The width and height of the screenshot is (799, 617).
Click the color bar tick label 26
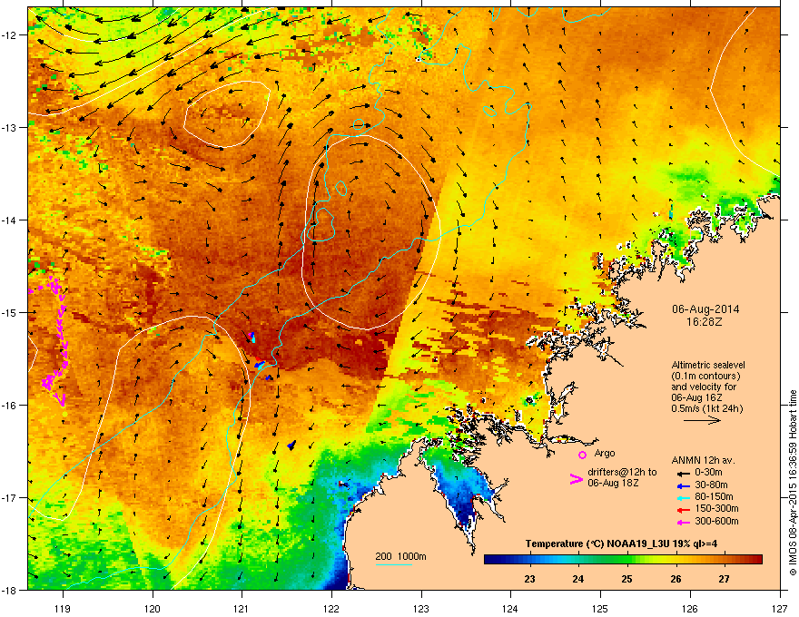pos(676,579)
